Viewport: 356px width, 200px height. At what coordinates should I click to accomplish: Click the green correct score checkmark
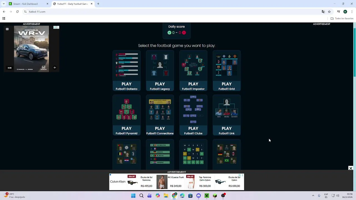coord(169,32)
